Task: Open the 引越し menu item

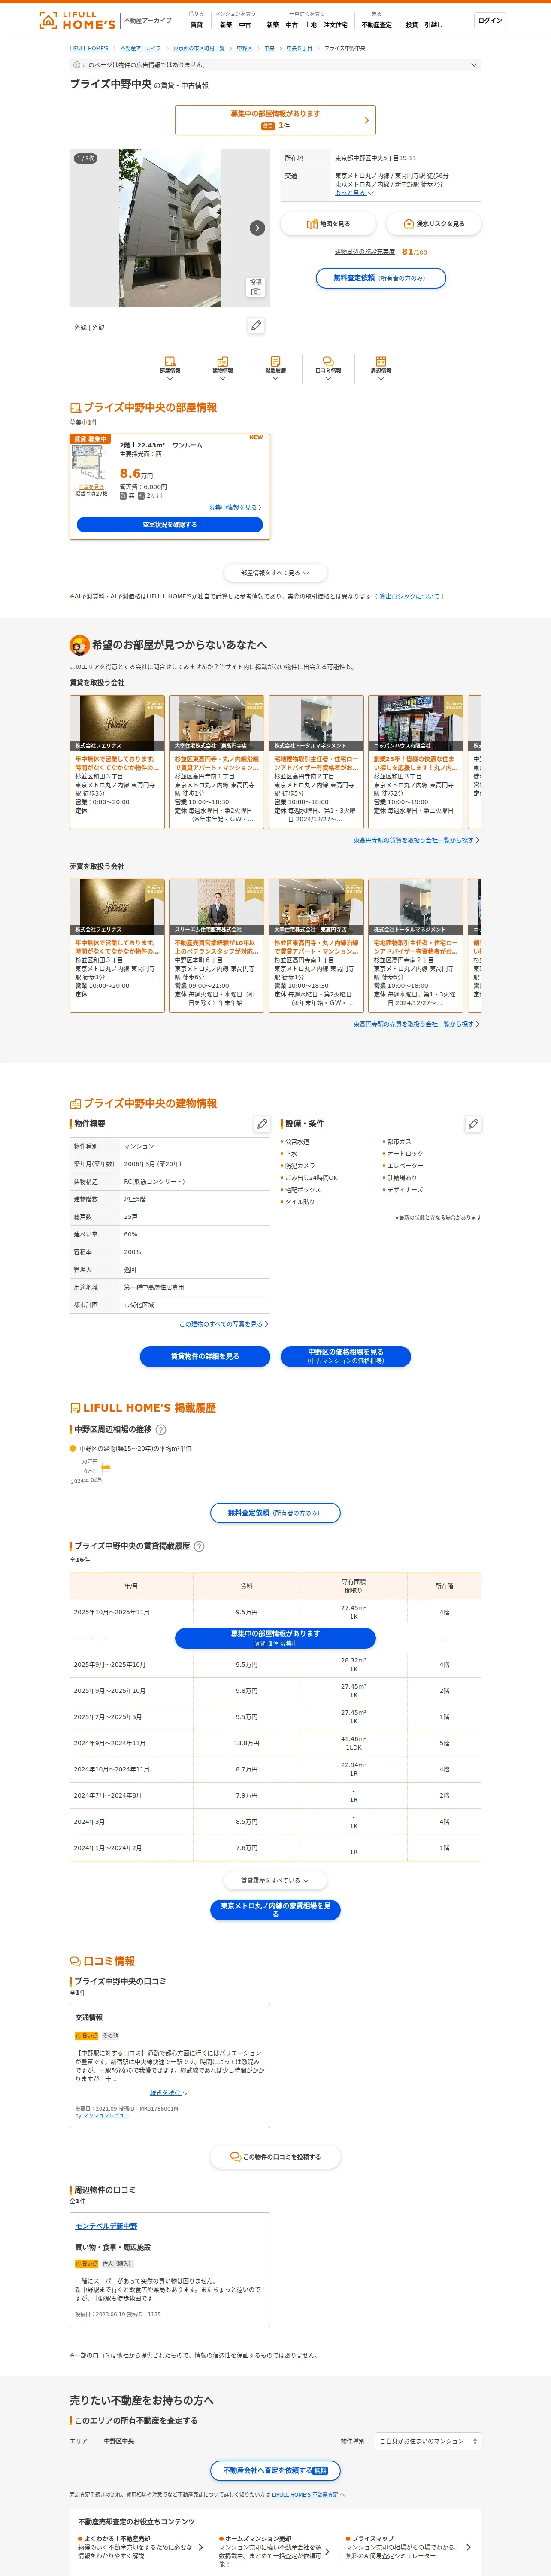Action: [433, 25]
